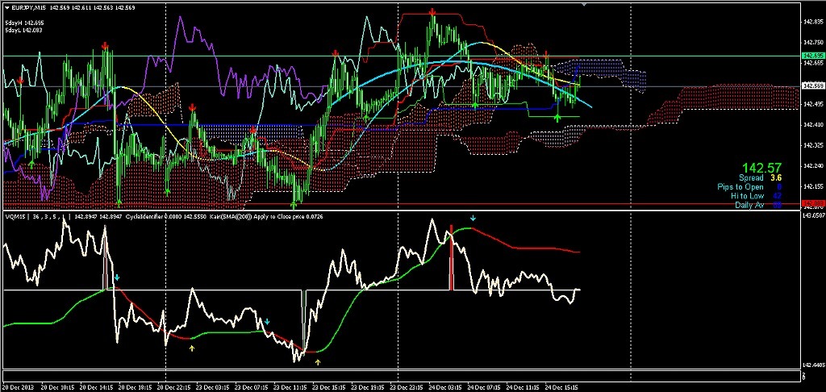Click the 142.835 price axis label
Image resolution: width=826 pixels, height=392 pixels.
(813, 22)
